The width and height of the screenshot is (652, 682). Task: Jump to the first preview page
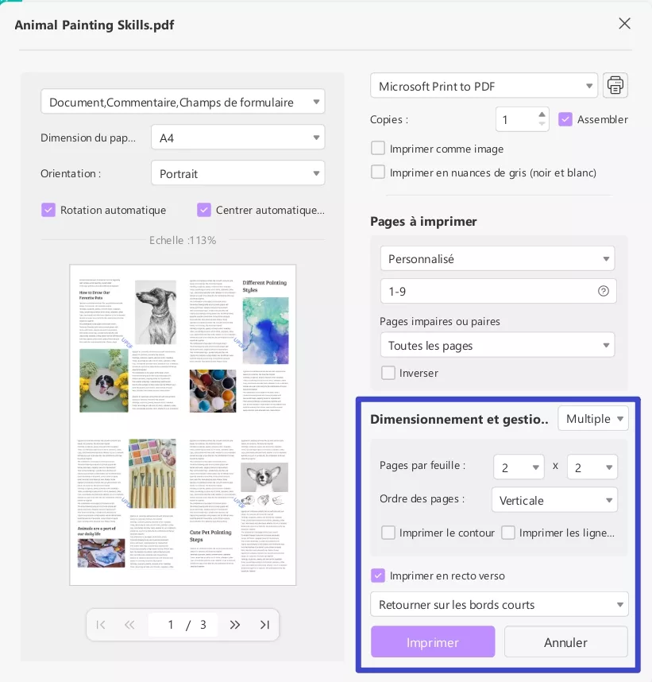[101, 625]
